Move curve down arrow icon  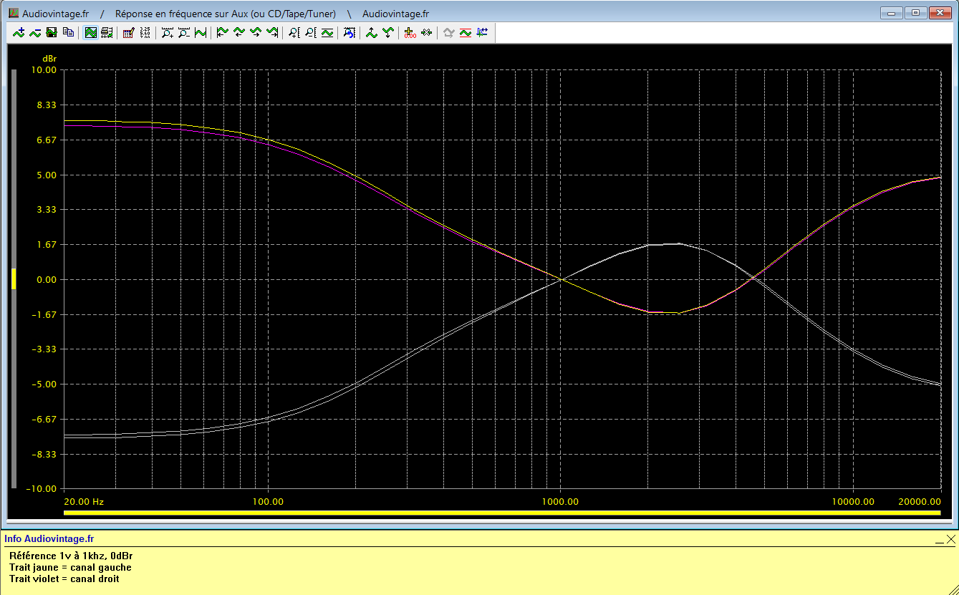[387, 32]
